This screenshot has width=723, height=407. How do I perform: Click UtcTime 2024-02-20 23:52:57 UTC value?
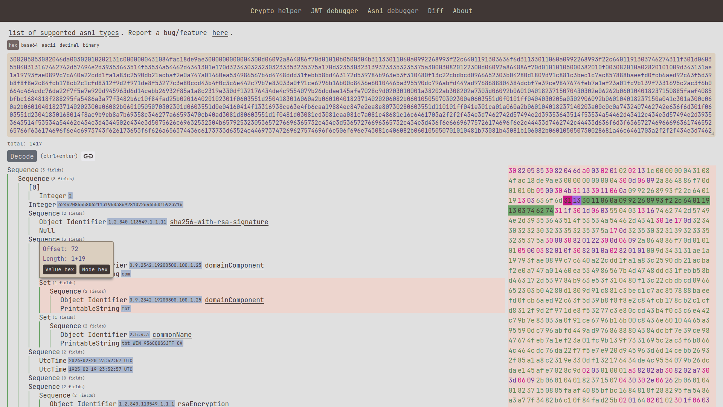[101, 361]
